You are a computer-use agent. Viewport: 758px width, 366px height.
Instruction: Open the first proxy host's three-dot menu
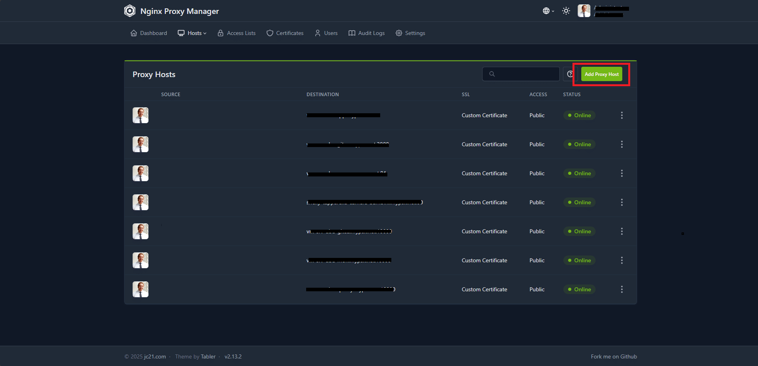tap(621, 115)
